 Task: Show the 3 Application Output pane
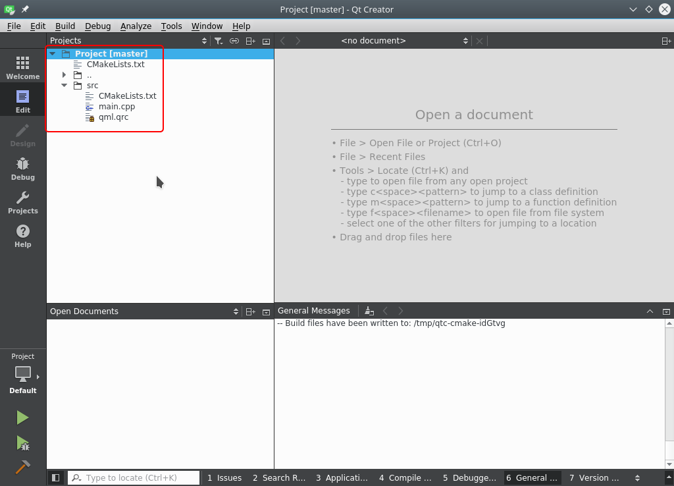342,478
